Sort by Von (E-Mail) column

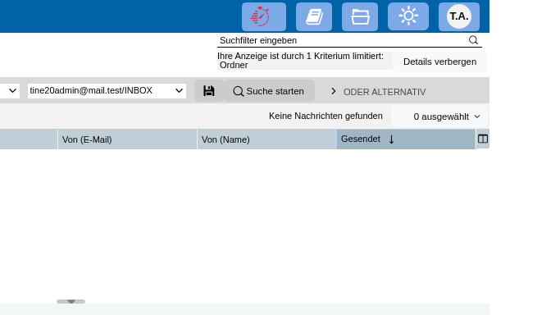coord(127,139)
